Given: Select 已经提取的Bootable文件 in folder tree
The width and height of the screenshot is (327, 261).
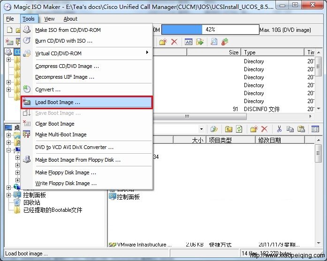Looking at the screenshot, I should (x=53, y=210).
